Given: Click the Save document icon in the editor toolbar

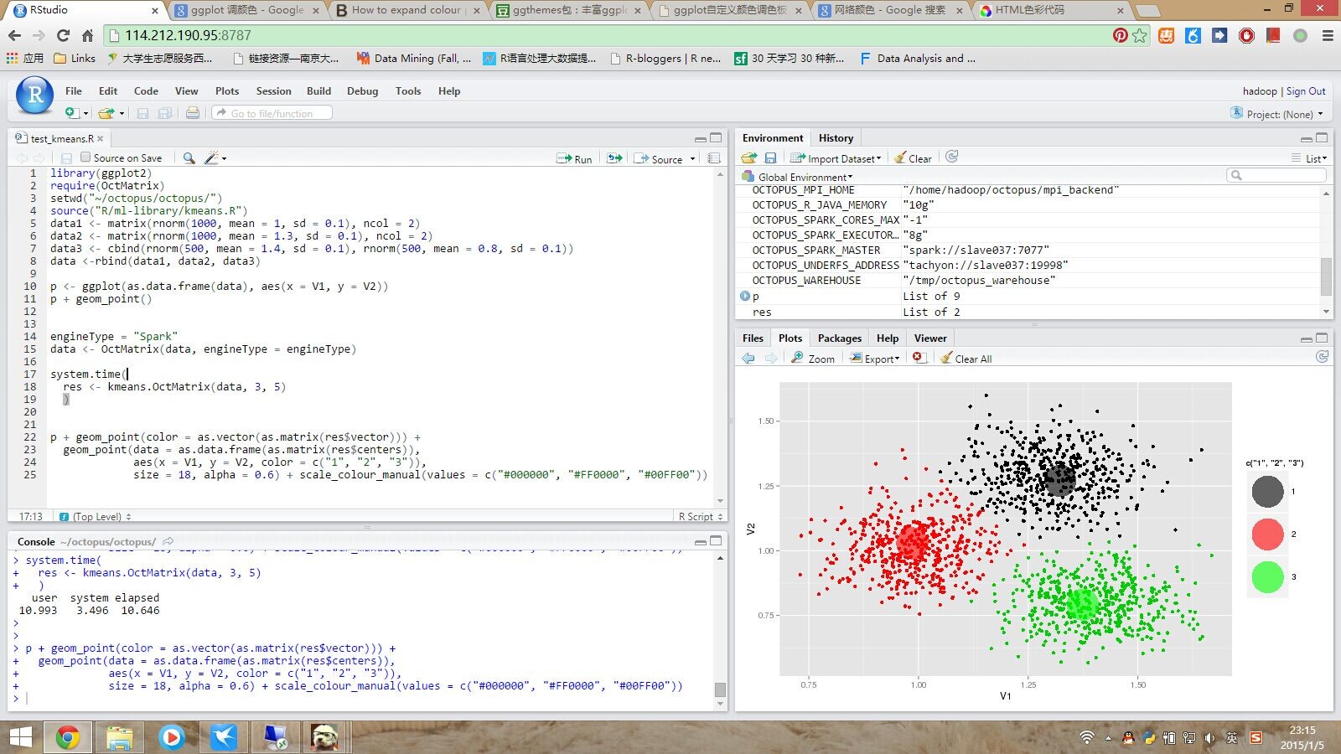Looking at the screenshot, I should (x=66, y=158).
